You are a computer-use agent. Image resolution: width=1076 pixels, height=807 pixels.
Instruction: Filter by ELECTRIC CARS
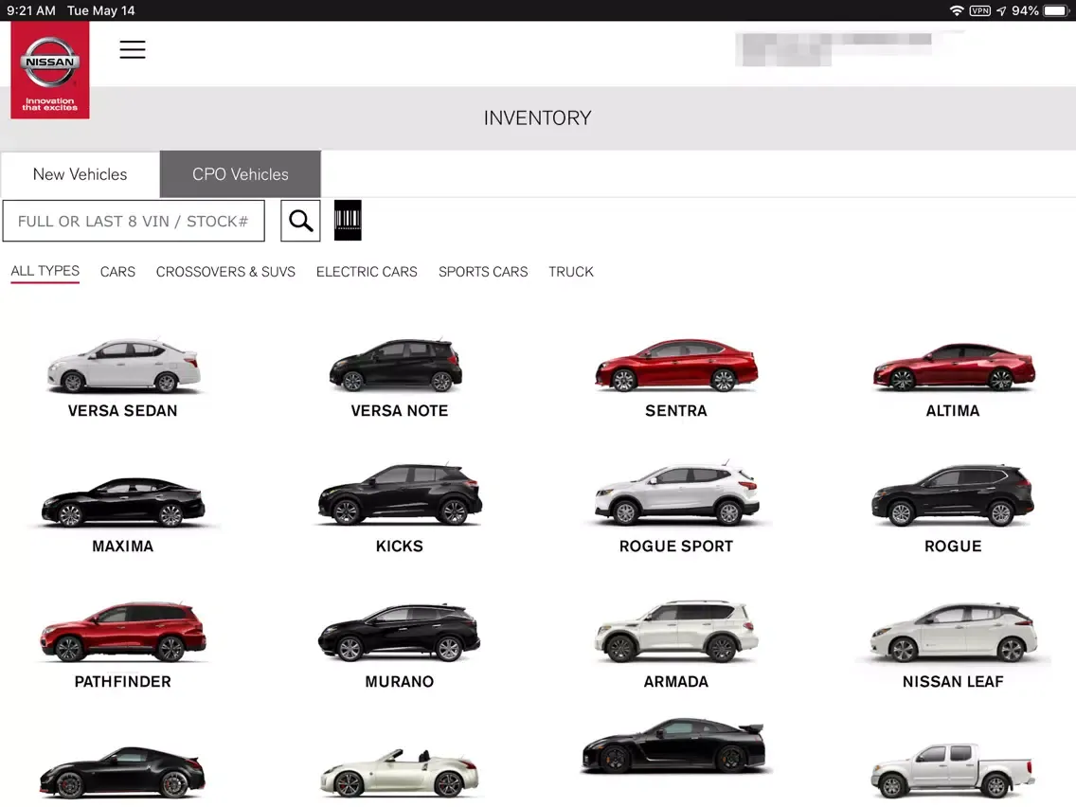367,272
